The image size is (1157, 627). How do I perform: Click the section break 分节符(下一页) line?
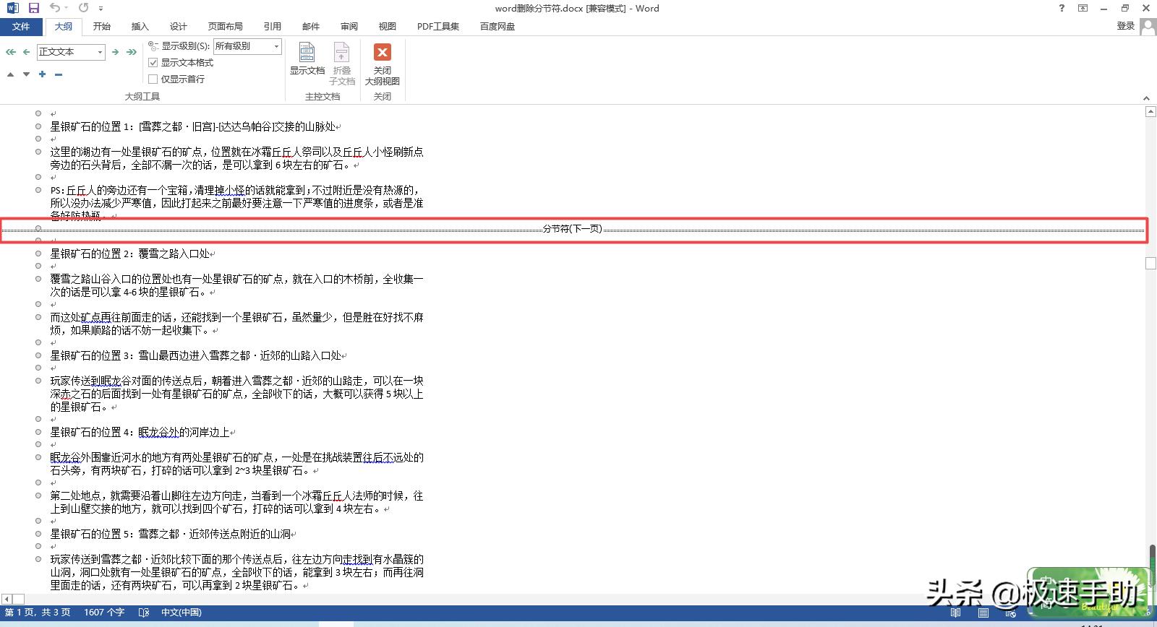pyautogui.click(x=572, y=229)
